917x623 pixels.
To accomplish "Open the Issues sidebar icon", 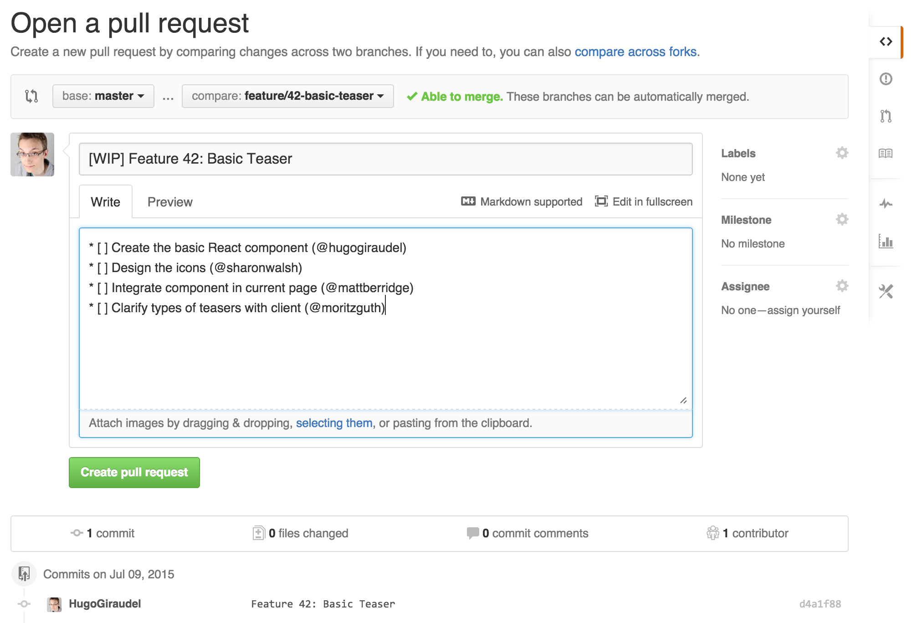I will point(886,79).
